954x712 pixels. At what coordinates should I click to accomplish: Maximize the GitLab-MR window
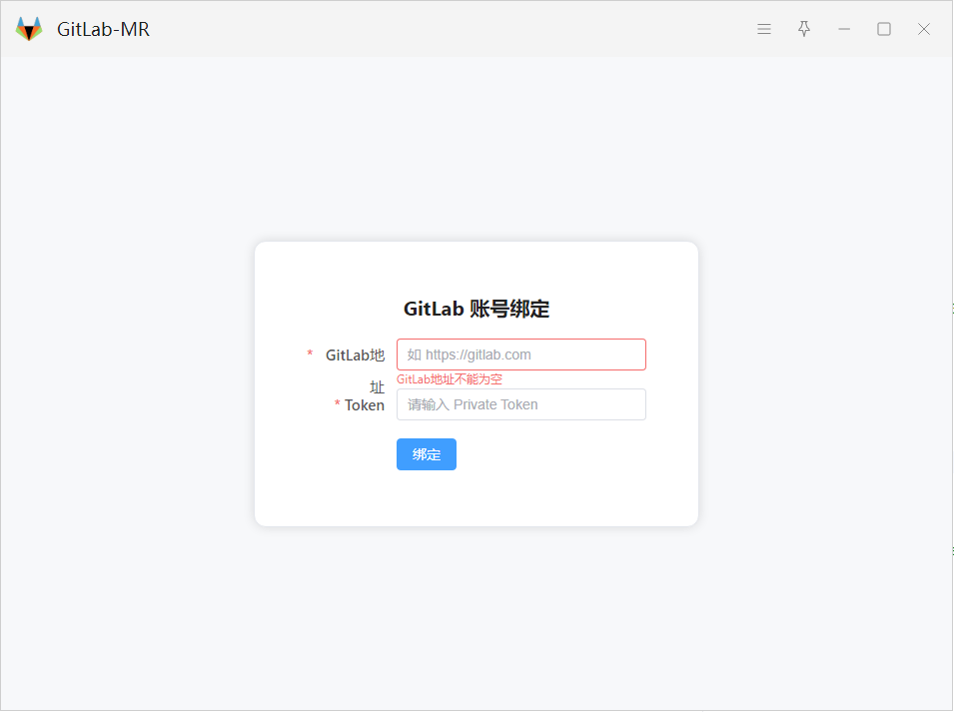[x=884, y=29]
